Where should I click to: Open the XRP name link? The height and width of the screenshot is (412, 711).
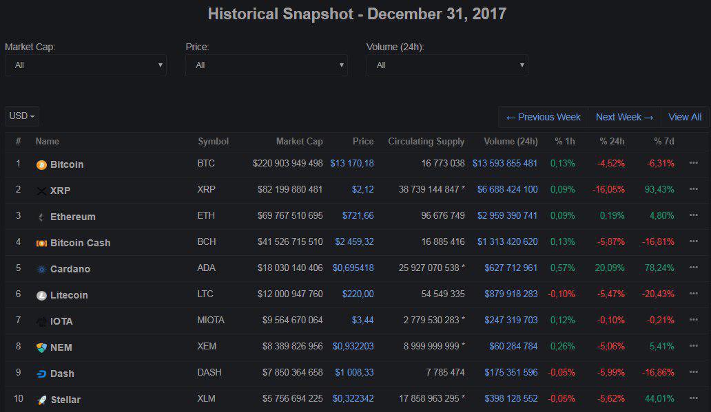click(x=60, y=191)
